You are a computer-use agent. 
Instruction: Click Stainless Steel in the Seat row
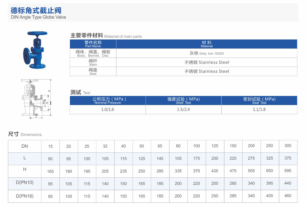click(x=207, y=71)
